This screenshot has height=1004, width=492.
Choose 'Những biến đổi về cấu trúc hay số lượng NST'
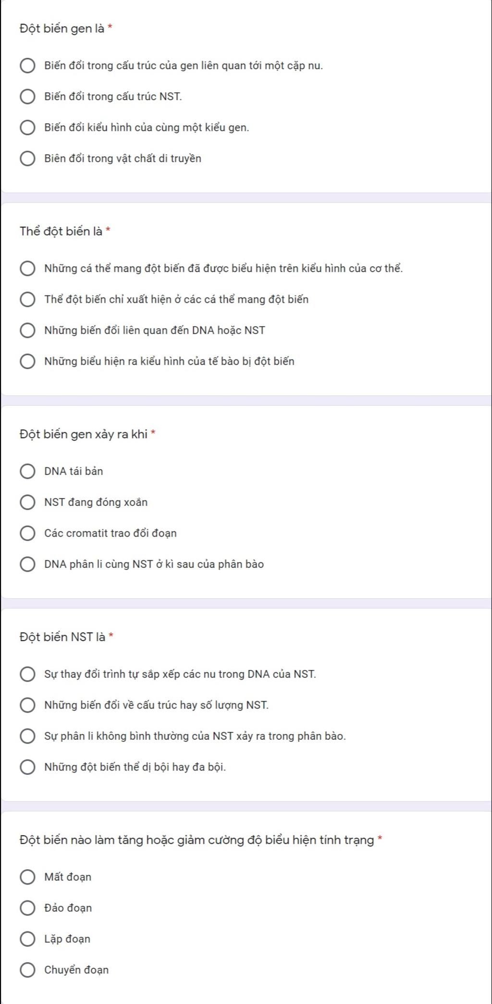click(27, 705)
